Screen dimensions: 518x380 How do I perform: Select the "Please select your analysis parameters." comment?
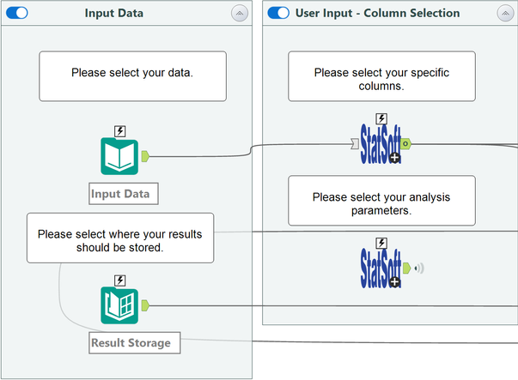(381, 202)
